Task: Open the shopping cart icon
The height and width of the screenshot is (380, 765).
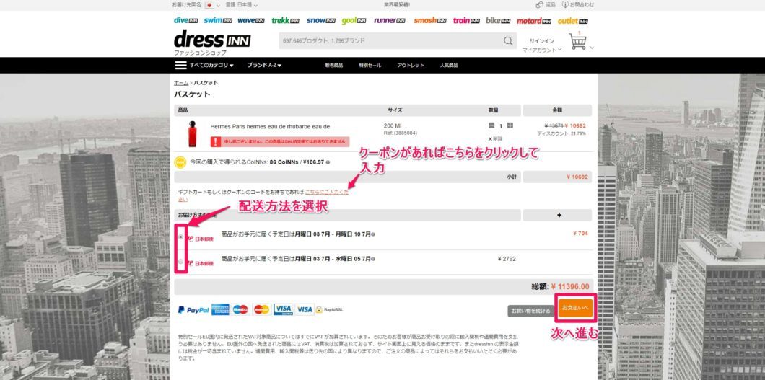Action: (x=577, y=41)
